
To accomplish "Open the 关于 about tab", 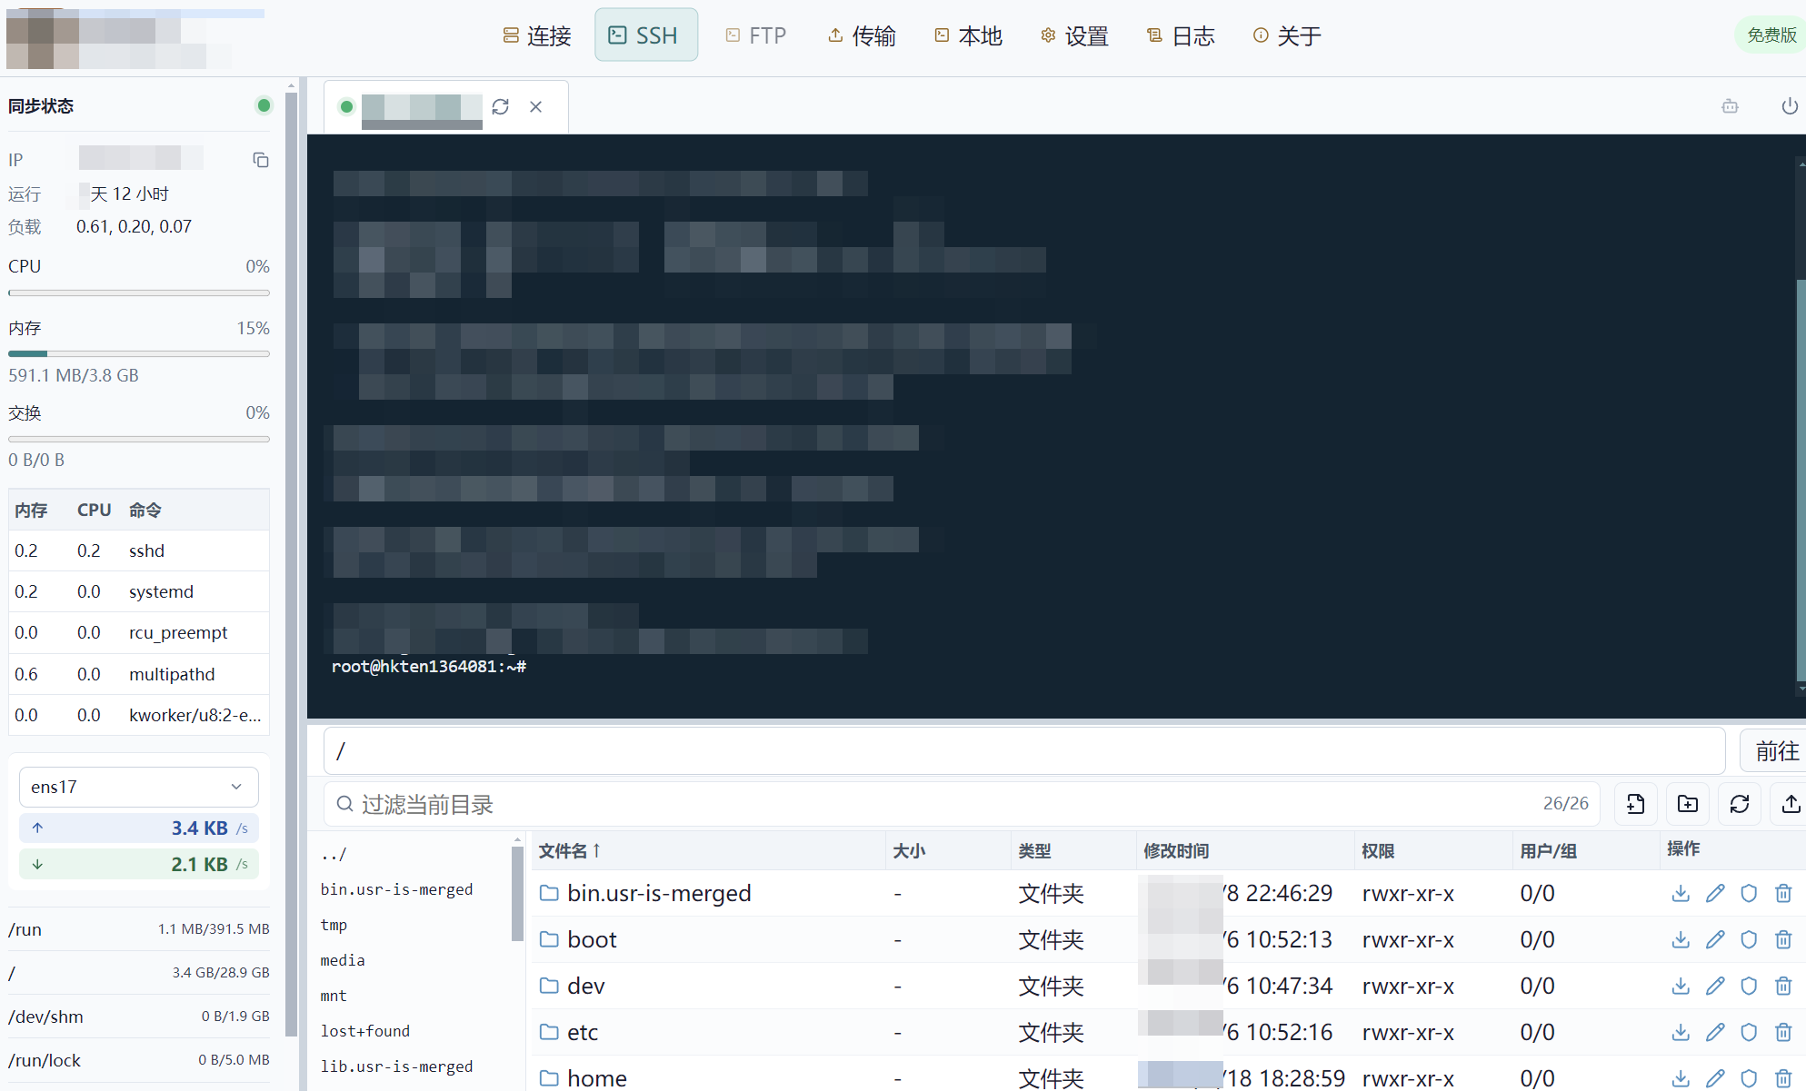I will 1288,35.
